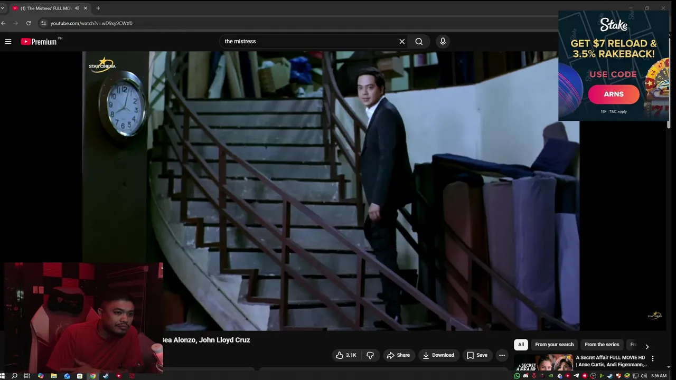
Task: Open Telegram tray icon
Action: 576,376
